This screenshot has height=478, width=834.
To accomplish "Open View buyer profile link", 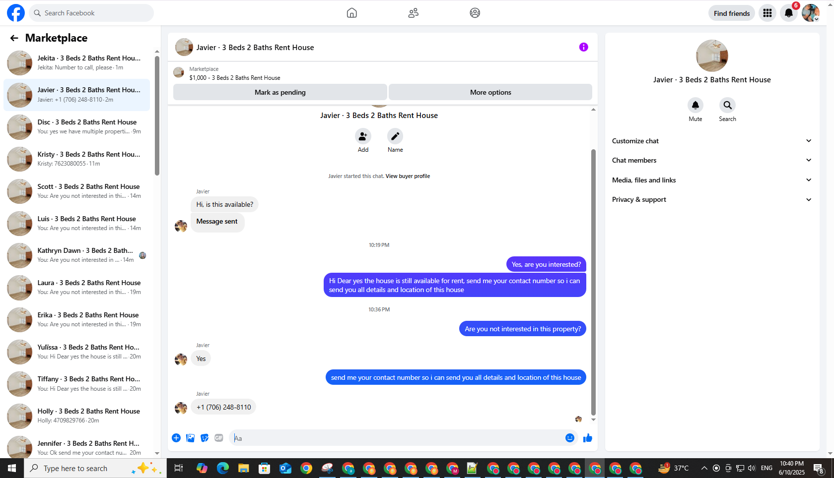I will (x=408, y=176).
